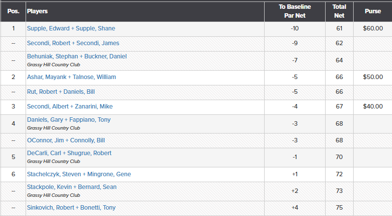Open Daniels, Gary + Fappiano, Tony link
This screenshot has width=392, height=216.
point(69,120)
